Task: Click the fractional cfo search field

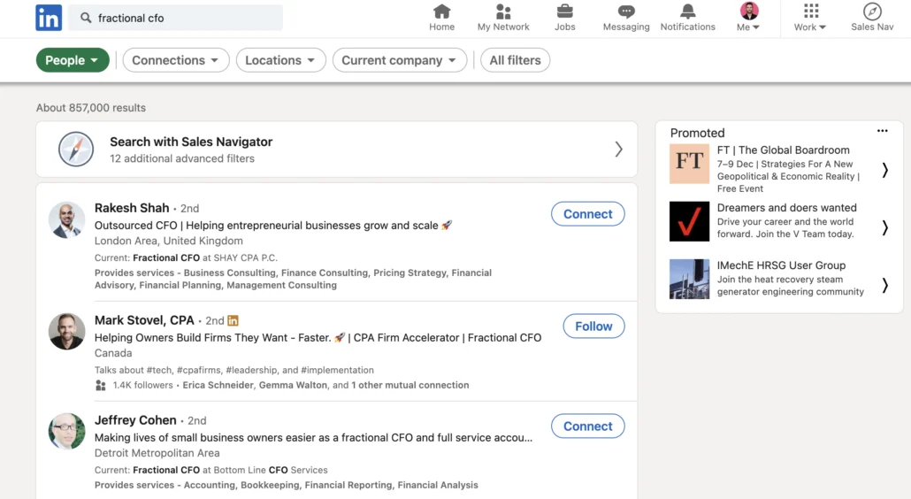Action: point(175,18)
